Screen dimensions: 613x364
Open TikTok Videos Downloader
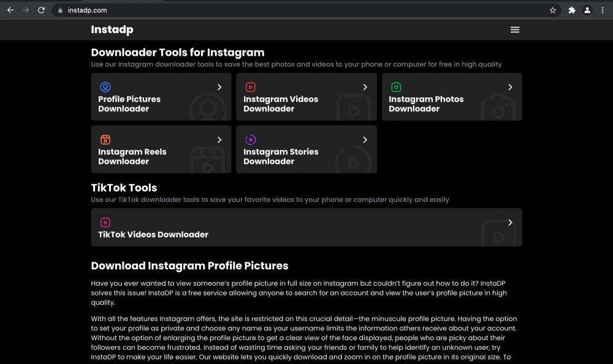[306, 227]
